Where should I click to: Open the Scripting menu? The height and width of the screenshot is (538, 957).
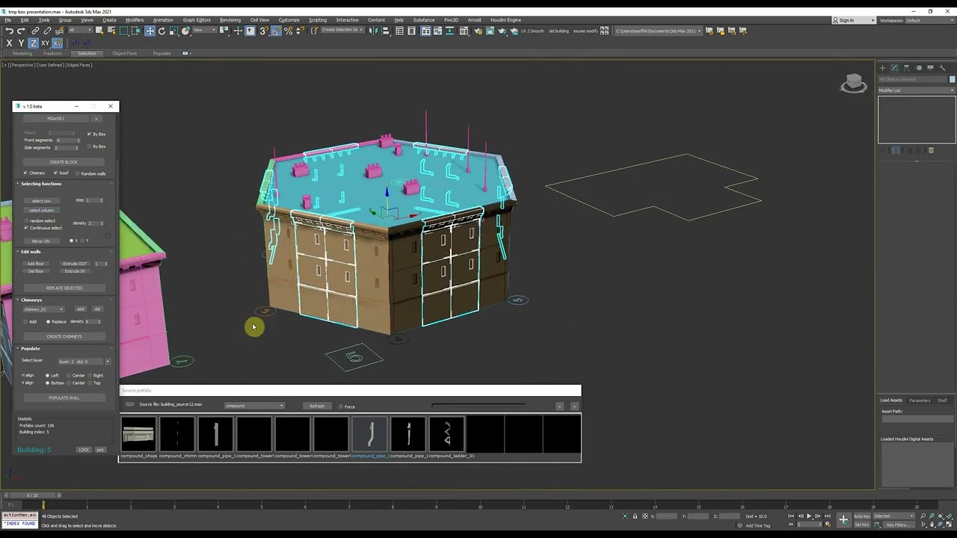coord(318,20)
